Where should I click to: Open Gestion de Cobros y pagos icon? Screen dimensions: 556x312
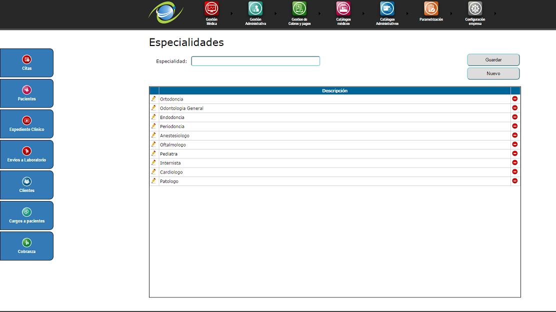point(299,9)
